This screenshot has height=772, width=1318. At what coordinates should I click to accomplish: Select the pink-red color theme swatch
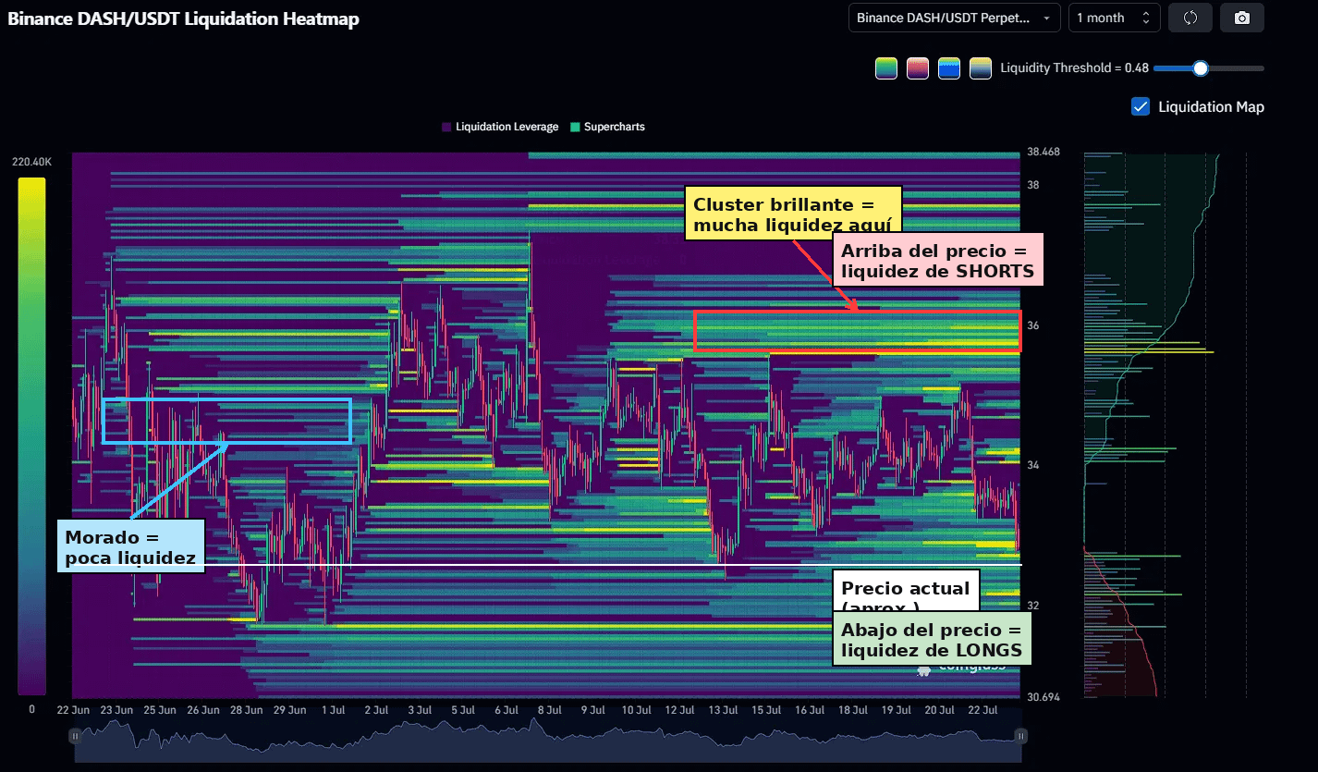[918, 68]
